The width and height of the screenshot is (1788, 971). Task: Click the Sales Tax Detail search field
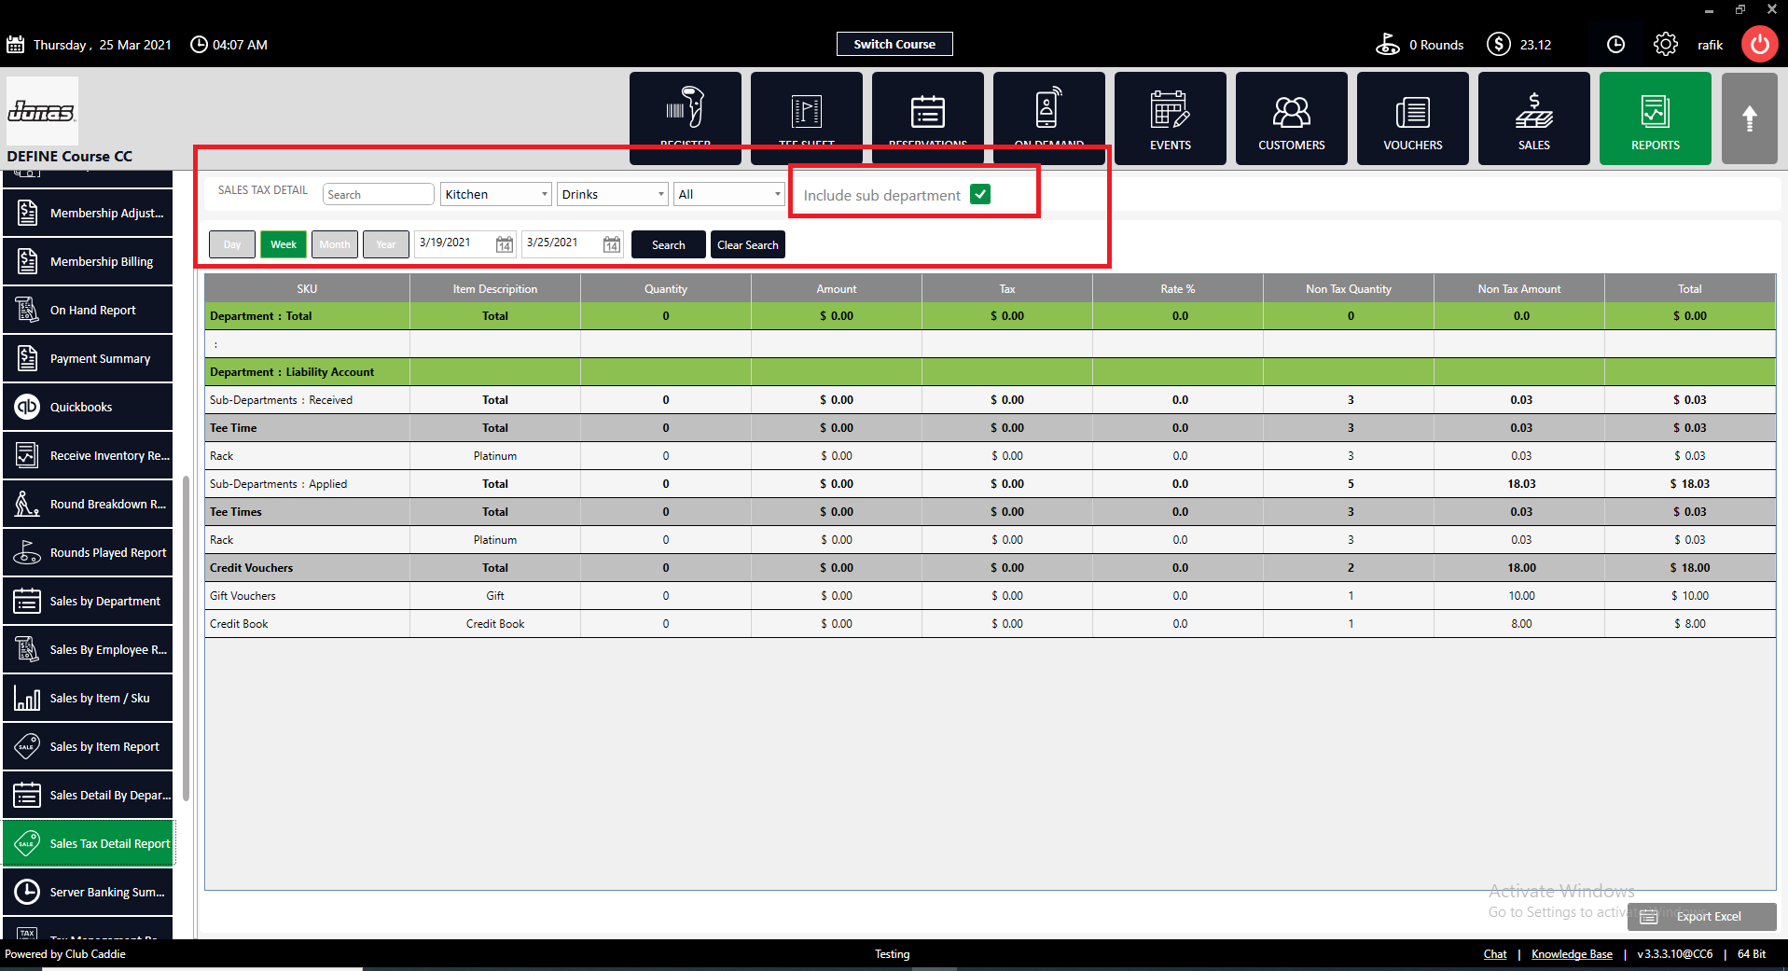(379, 194)
